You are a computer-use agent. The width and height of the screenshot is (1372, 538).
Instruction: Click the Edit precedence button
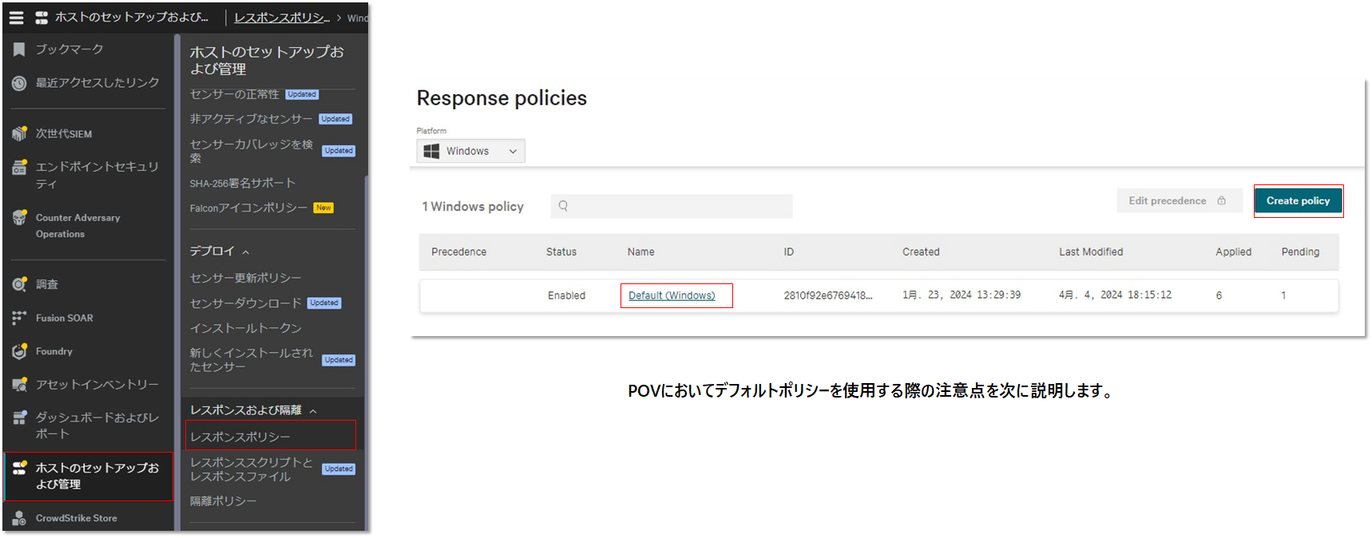pos(1180,200)
